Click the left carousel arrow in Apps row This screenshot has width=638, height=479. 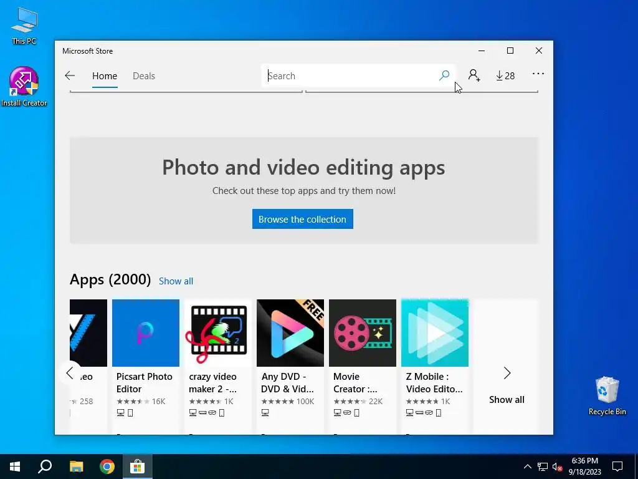click(70, 373)
